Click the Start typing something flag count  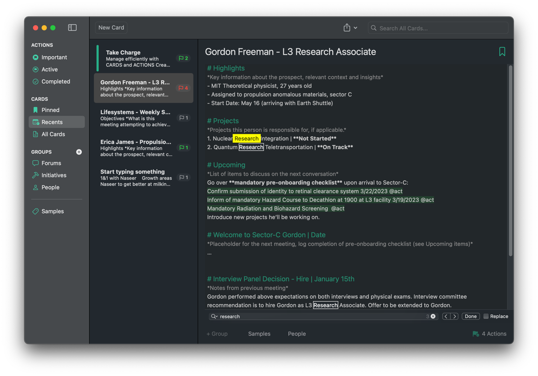pyautogui.click(x=184, y=178)
